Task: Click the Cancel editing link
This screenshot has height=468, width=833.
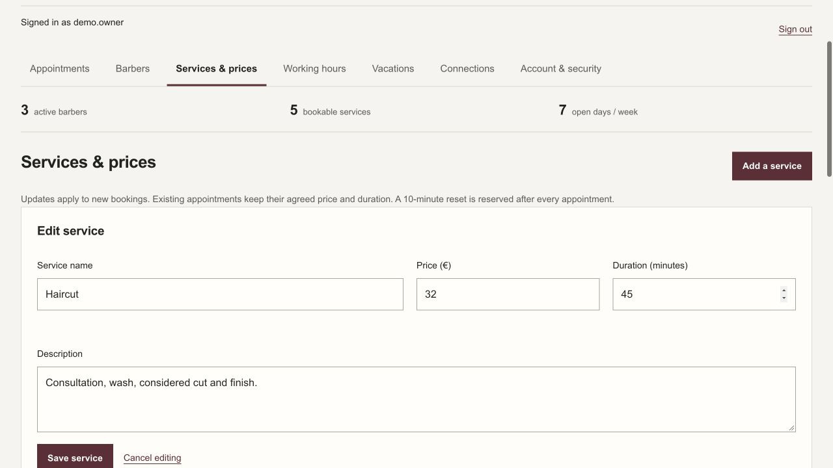Action: 152,458
